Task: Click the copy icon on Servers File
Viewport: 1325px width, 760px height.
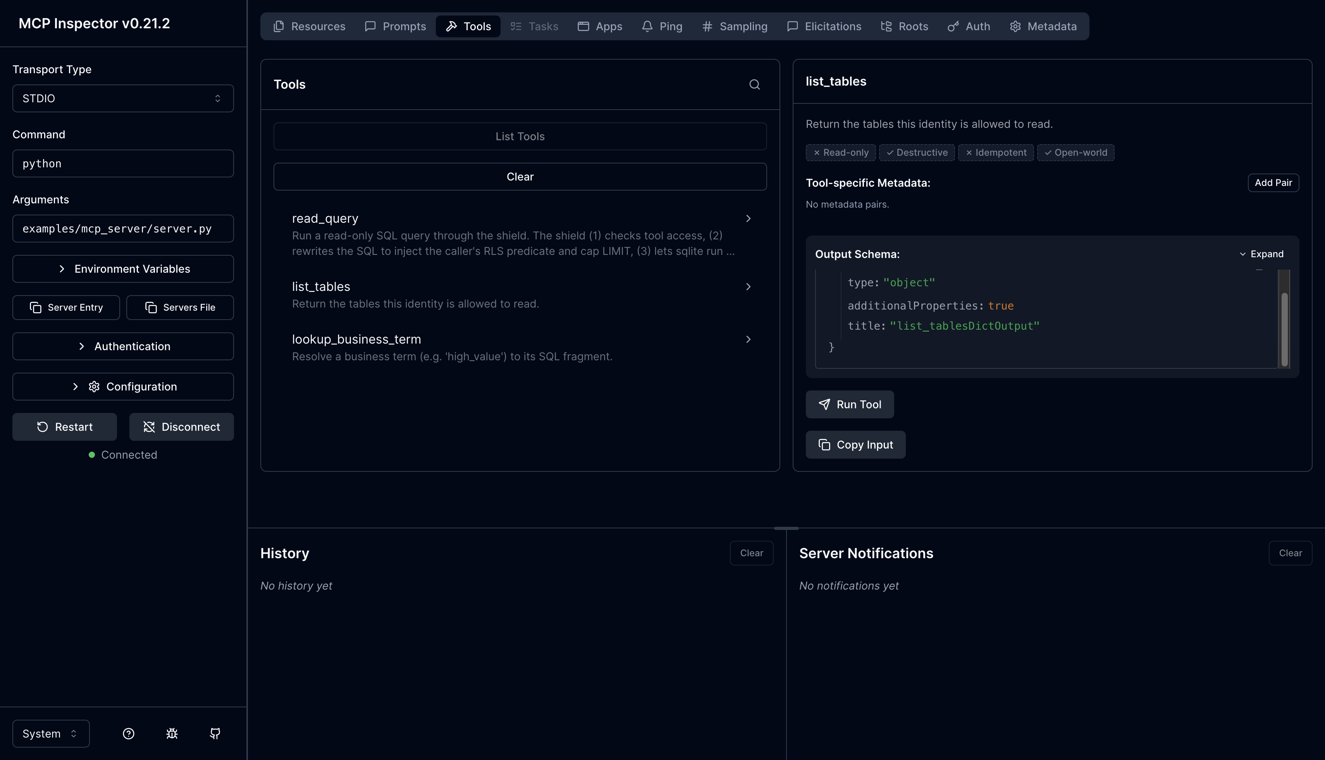Action: point(151,308)
